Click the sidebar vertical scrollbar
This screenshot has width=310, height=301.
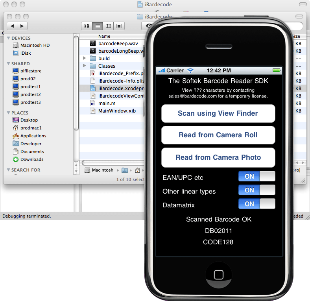tap(76, 83)
